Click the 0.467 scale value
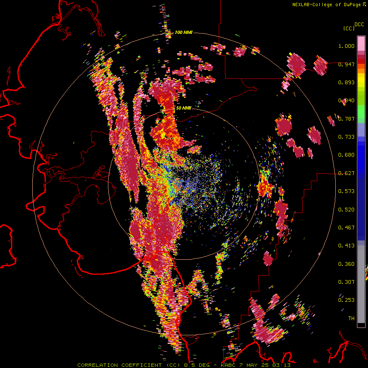The width and height of the screenshot is (368, 368). tap(346, 228)
